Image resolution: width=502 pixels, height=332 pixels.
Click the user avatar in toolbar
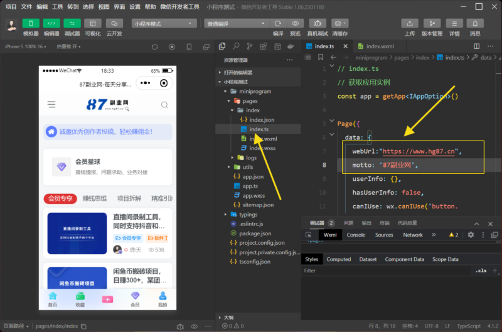click(12, 25)
